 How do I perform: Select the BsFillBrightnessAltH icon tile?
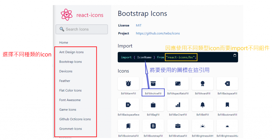(202, 126)
